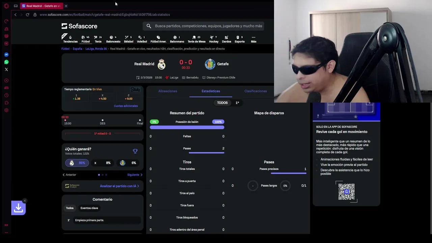The image size is (432, 243).
Task: Switch to the Estadísticas tab
Action: (x=211, y=91)
